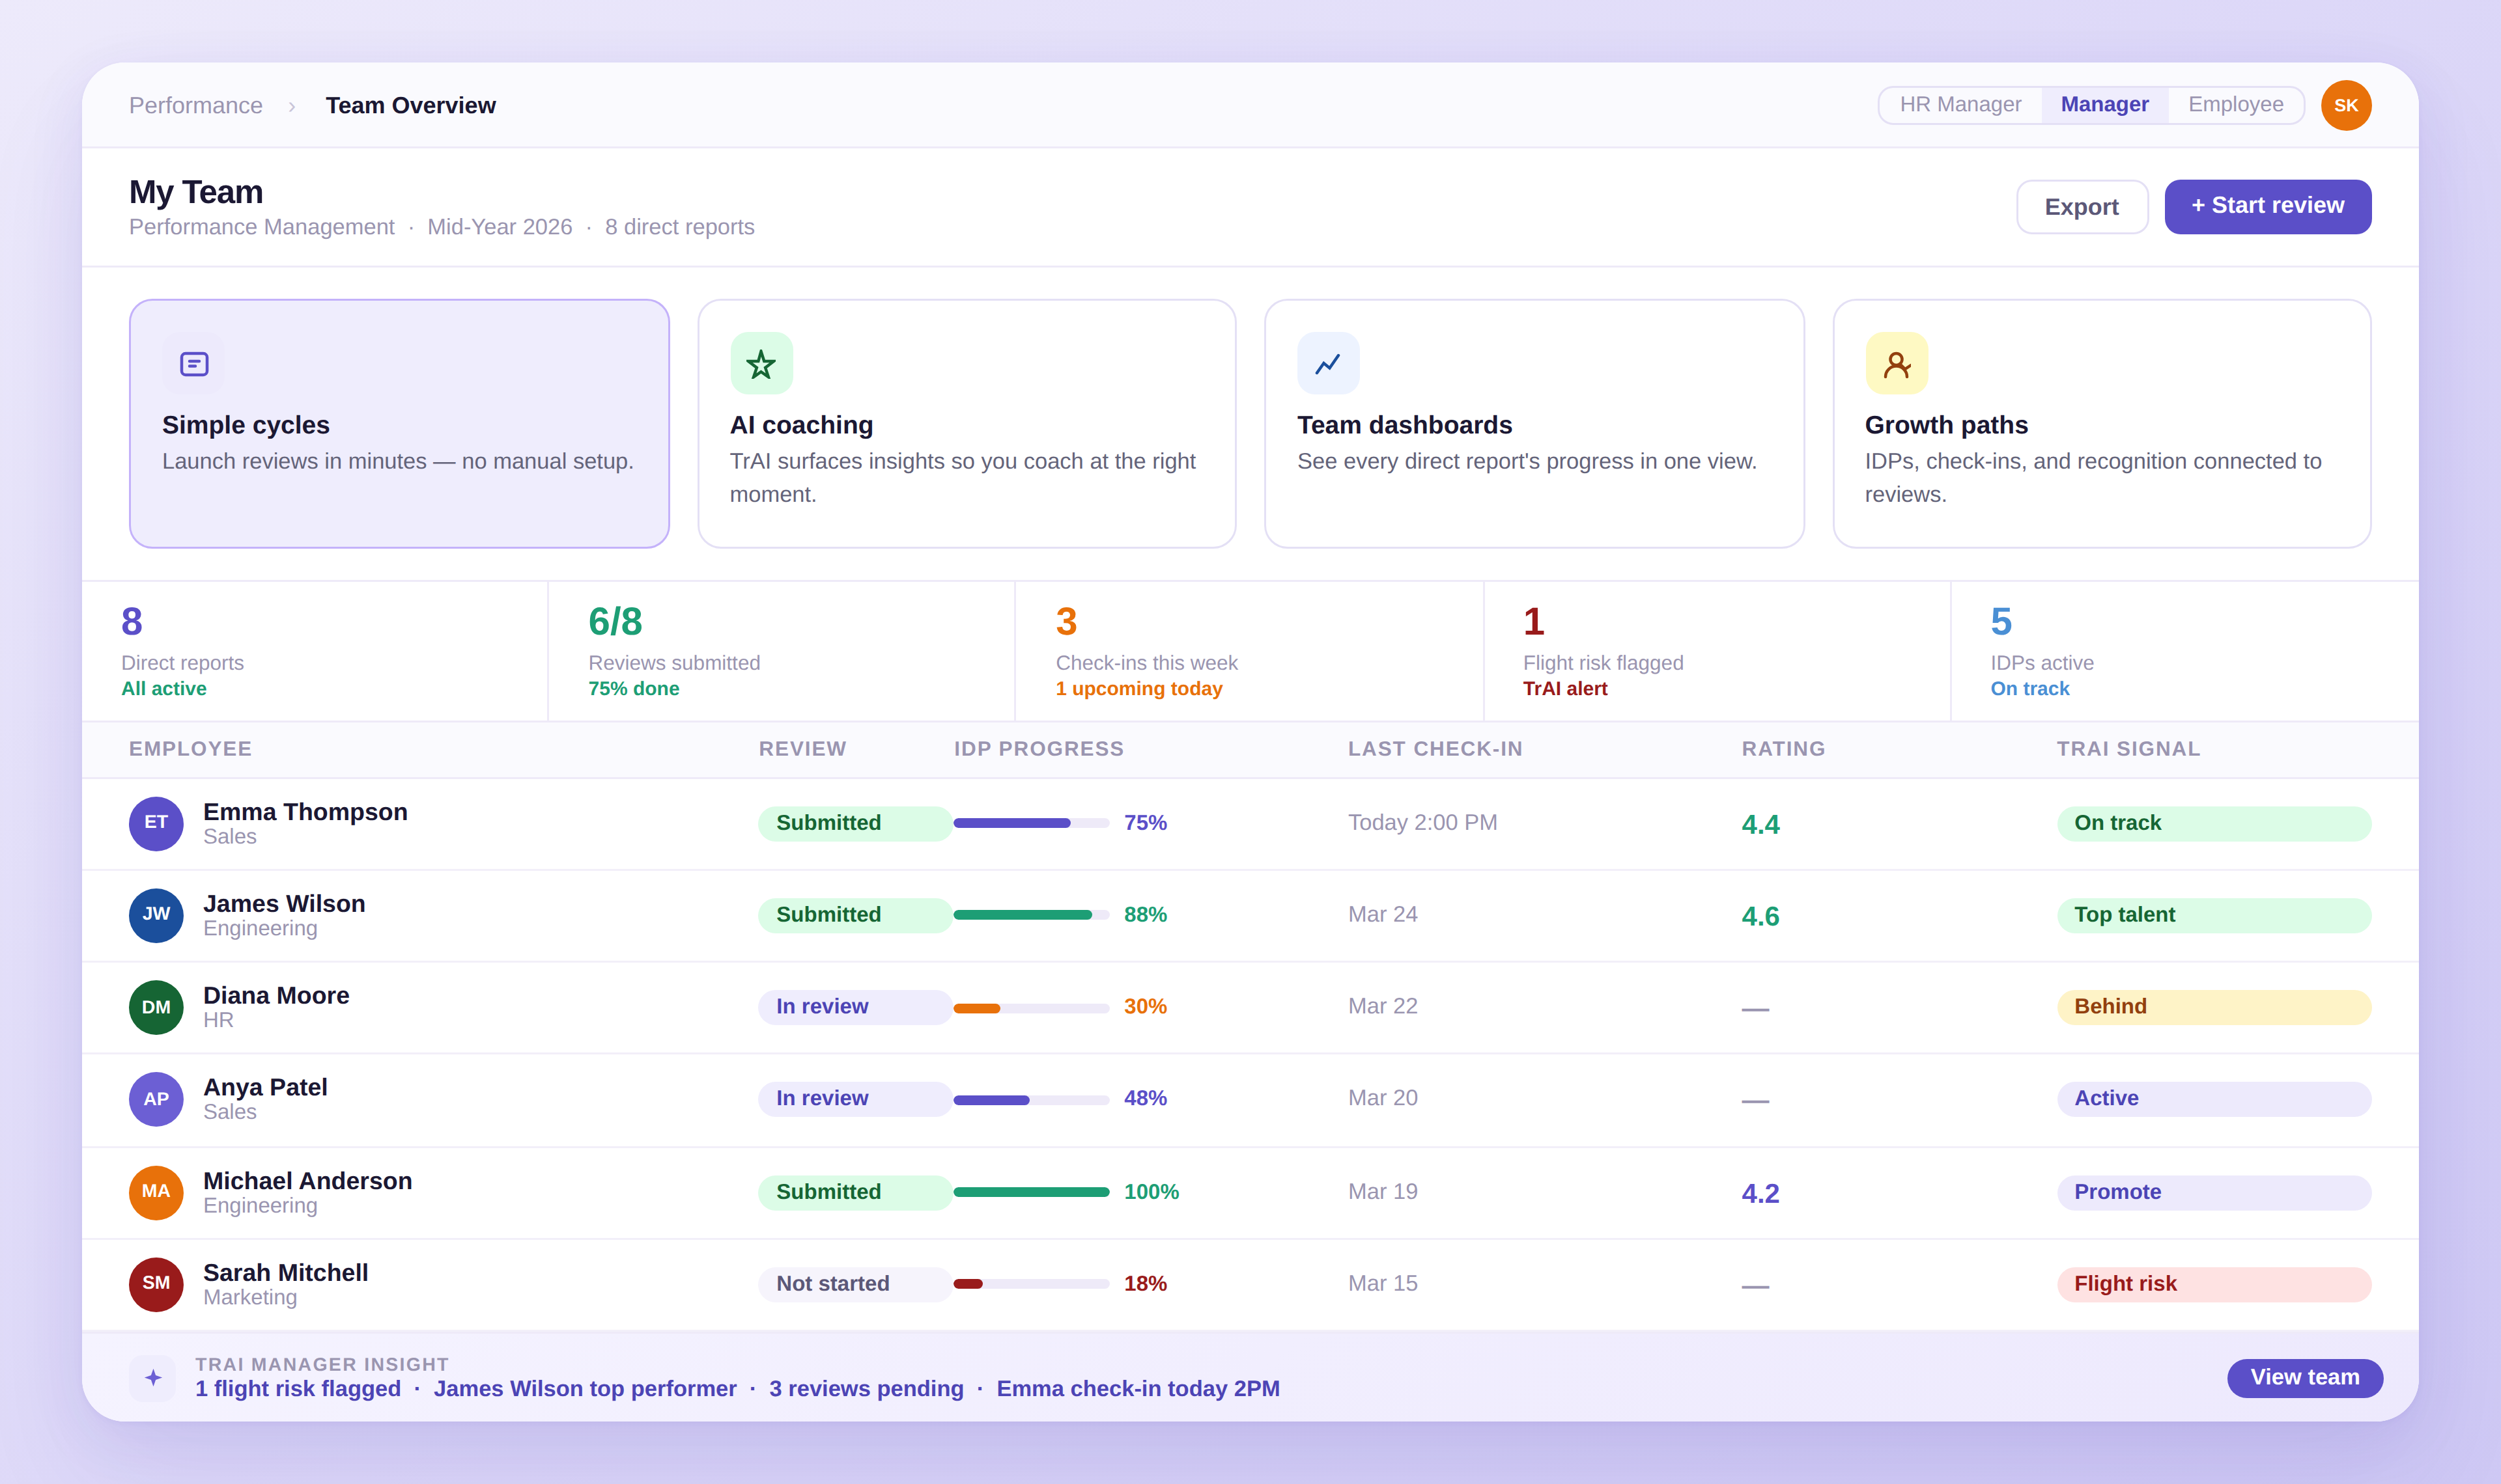2501x1484 pixels.
Task: Click the Simple cycles message icon
Action: coord(194,364)
